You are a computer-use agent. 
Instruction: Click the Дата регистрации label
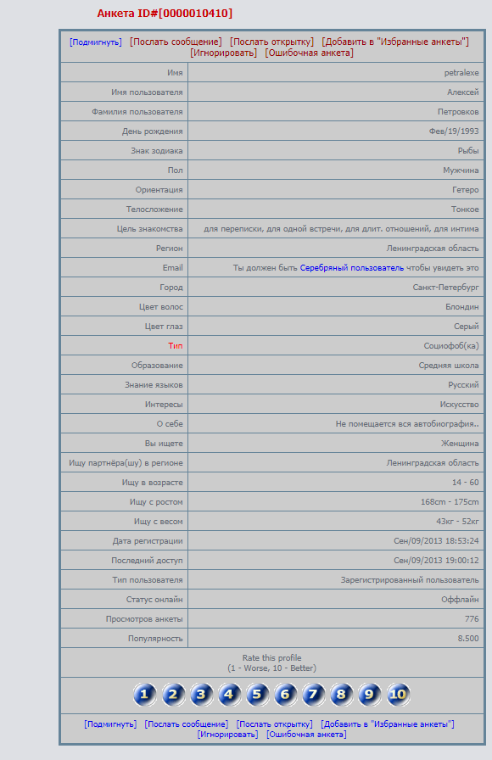click(x=148, y=541)
